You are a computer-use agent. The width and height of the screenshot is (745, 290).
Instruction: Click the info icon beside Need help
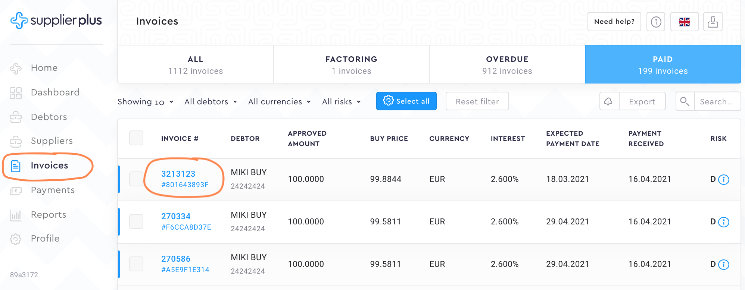pyautogui.click(x=656, y=22)
